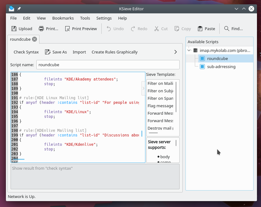Image resolution: width=261 pixels, height=207 pixels.
Task: Show more editor actions with chevron
Action: pos(176,52)
